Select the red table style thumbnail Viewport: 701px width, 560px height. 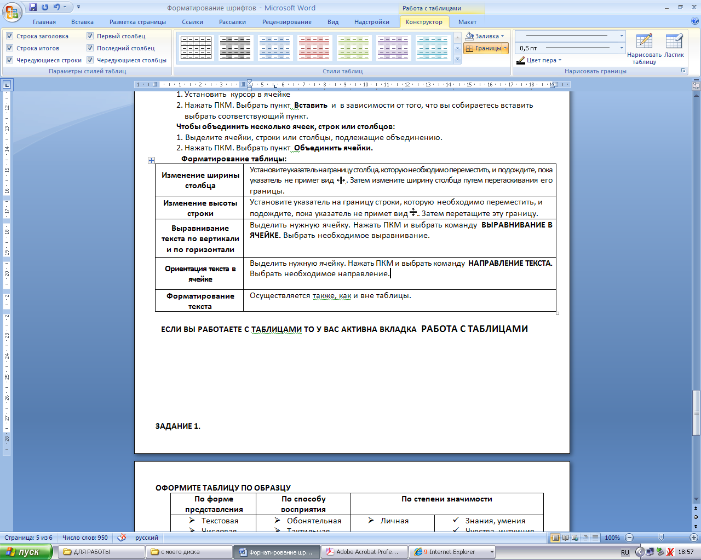point(314,48)
